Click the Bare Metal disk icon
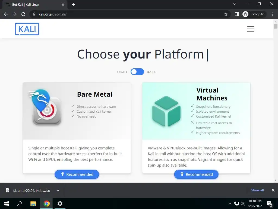278x209 pixels. click(x=45, y=108)
